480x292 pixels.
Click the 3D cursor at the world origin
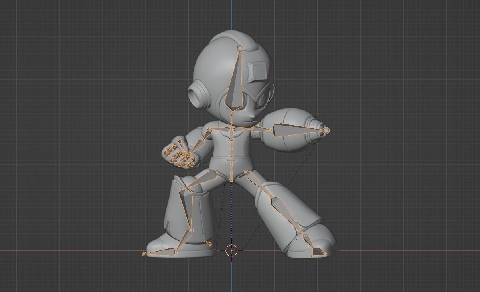[231, 250]
